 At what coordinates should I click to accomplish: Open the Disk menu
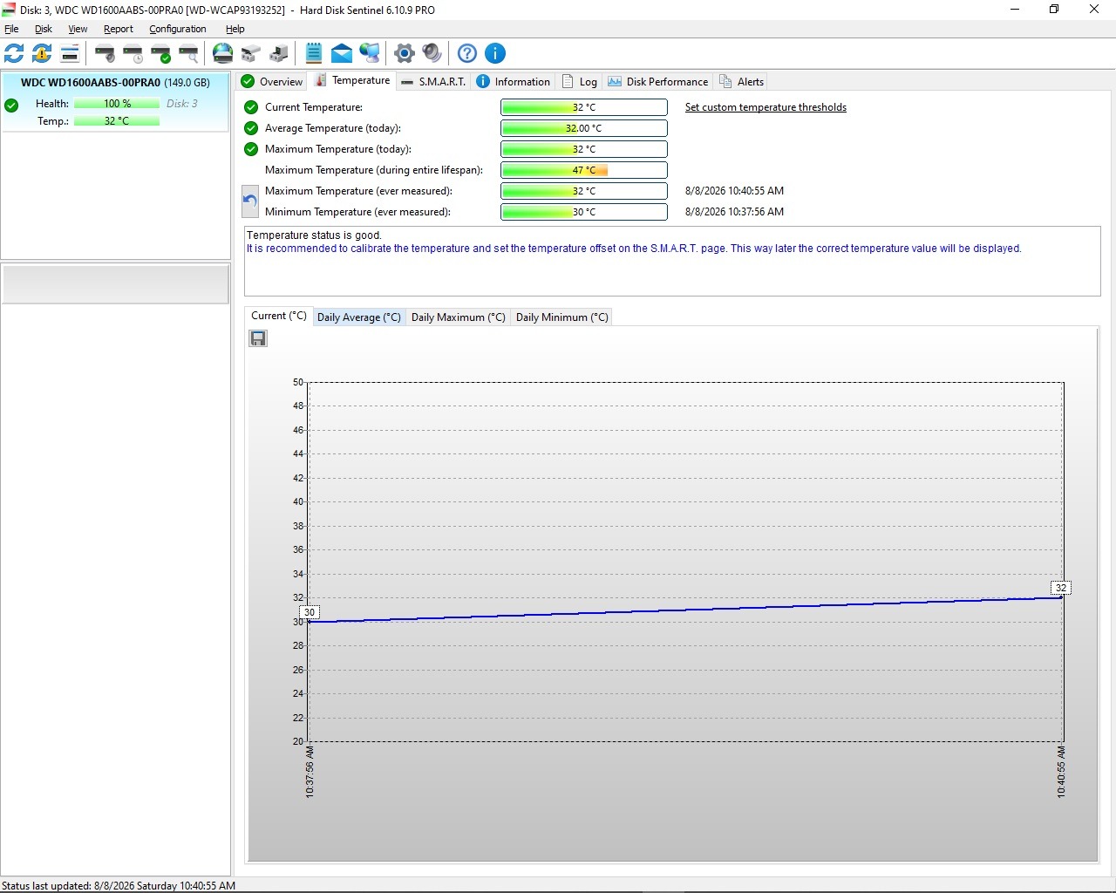click(44, 29)
